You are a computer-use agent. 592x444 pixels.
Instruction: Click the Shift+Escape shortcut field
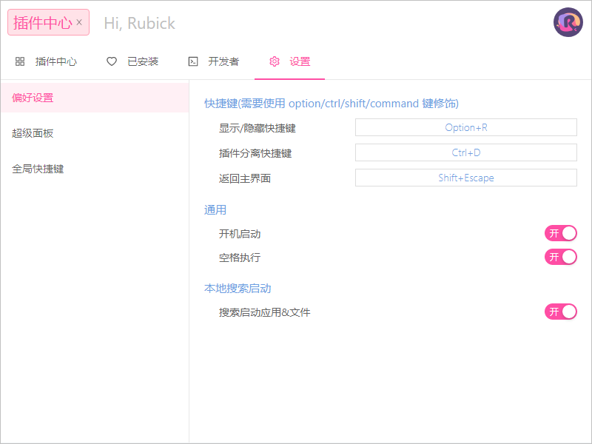(x=466, y=178)
